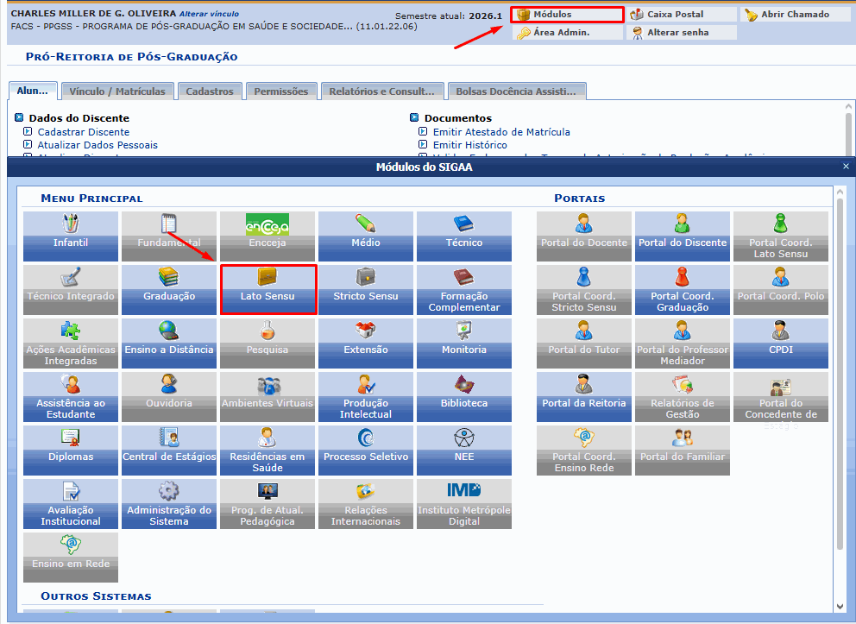Screen dimensions: 856x624
Task: Open the Produção Intelectual module
Action: coord(365,397)
